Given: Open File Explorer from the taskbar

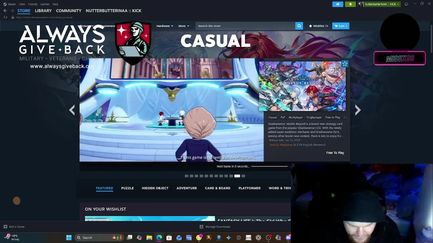Looking at the screenshot, I should pyautogui.click(x=149, y=238).
